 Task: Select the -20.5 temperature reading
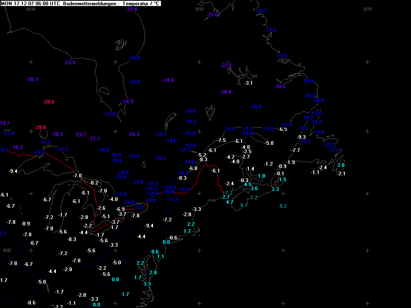pyautogui.click(x=280, y=87)
